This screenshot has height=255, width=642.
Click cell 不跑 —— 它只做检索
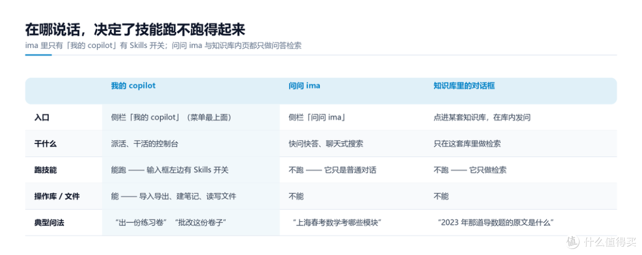pyautogui.click(x=470, y=170)
